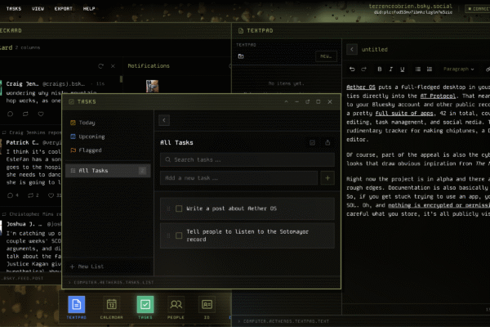Collapse the Tasks sidebar with the chevron
The height and width of the screenshot is (327, 490).
(x=164, y=120)
